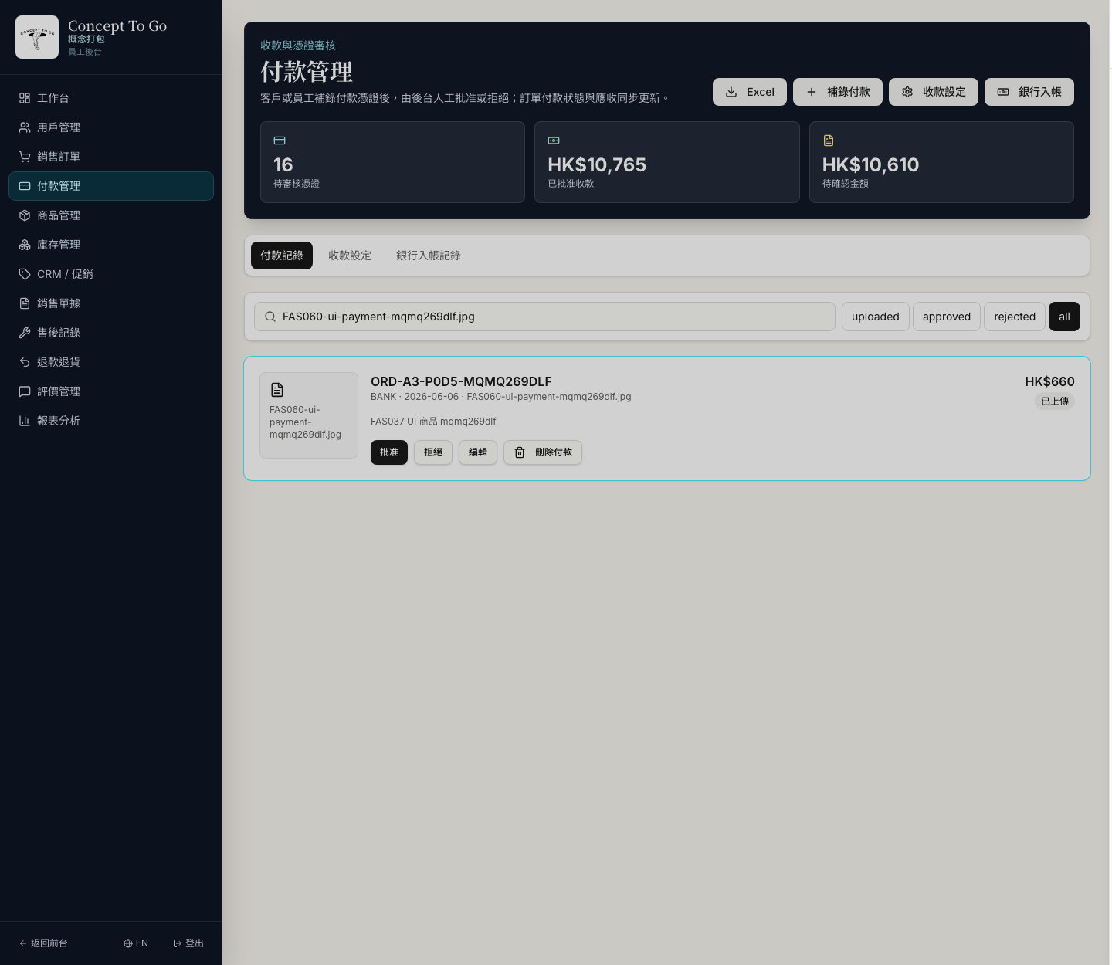This screenshot has height=965, width=1112.
Task: Click the 刪除付款 button
Action: point(543,452)
